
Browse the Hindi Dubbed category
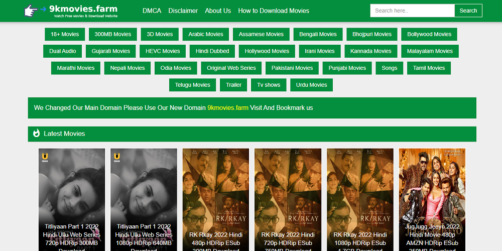point(212,51)
